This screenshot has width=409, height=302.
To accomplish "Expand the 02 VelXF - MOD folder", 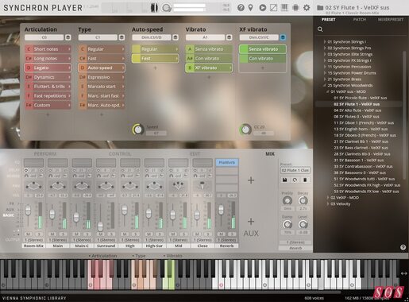I will pos(328,198).
